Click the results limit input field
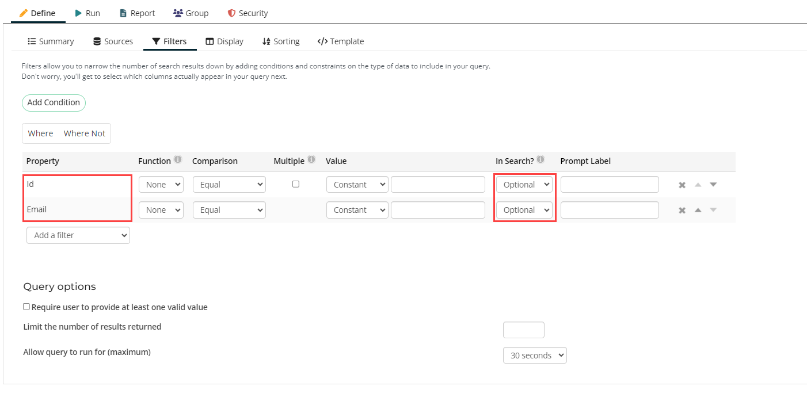The height and width of the screenshot is (405, 807). 523,330
